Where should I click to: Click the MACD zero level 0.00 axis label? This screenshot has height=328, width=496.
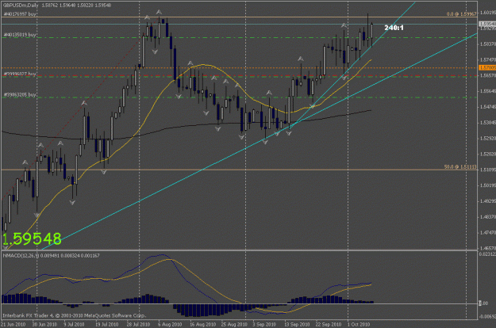(x=483, y=303)
